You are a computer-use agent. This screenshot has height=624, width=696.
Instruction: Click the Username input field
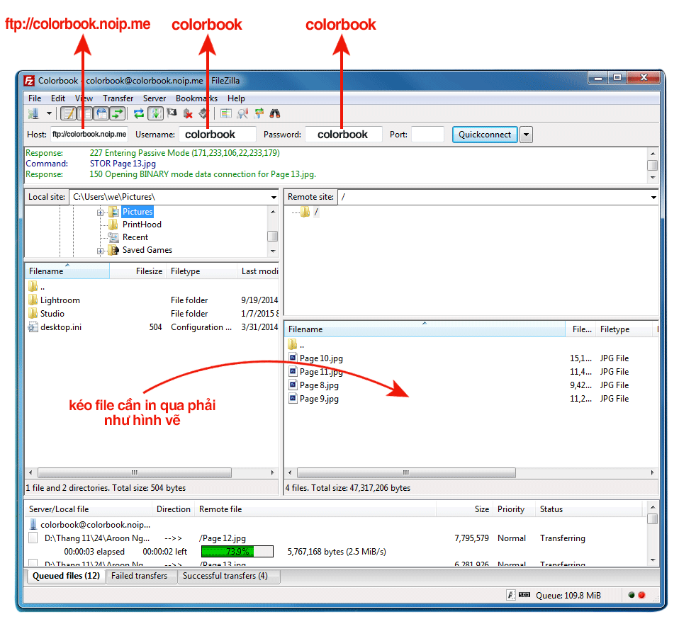(x=217, y=135)
